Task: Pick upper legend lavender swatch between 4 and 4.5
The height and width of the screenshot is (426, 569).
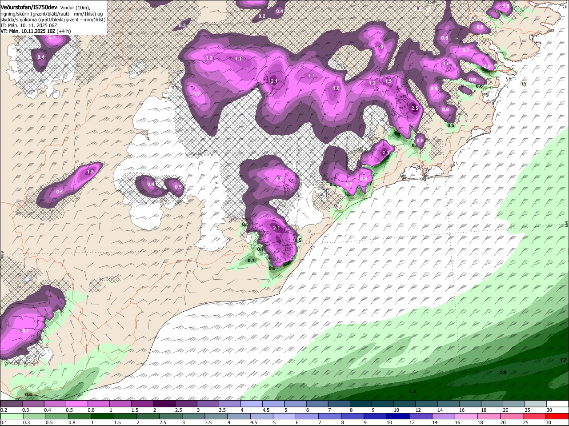Action: (x=252, y=404)
